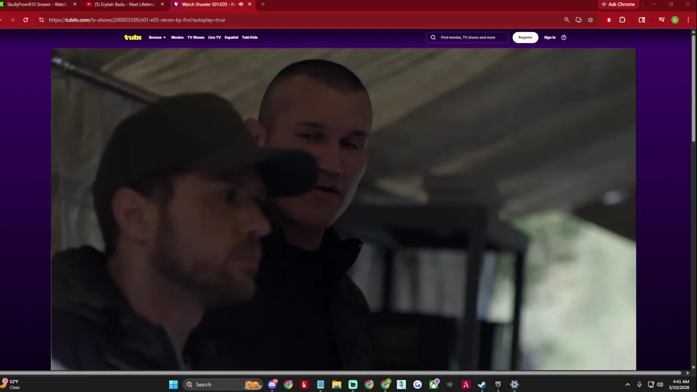
Task: View site information icon beside URL
Action: [41, 20]
